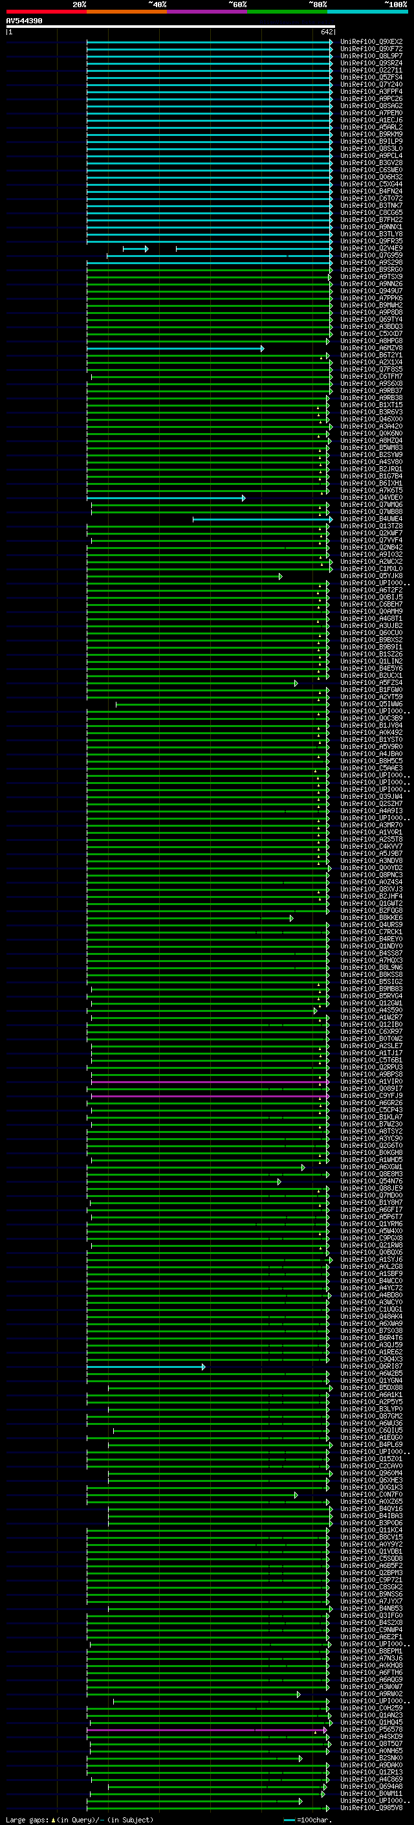Open hit UniRef100_Q5YJR8
Image resolution: width=414 pixels, height=1825 pixels.
[x=371, y=576]
